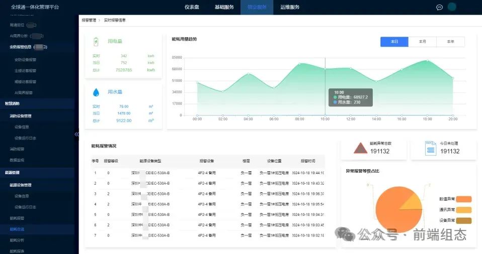Click the 报警时间 column header
The image size is (482, 254).
(308, 161)
